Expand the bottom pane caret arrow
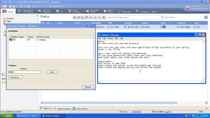This screenshot has height=118, width=210. click(x=207, y=108)
